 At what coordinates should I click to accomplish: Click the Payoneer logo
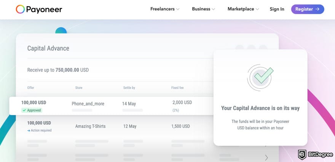click(39, 9)
